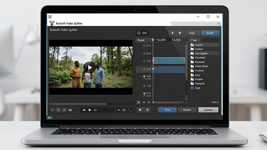
Task: Click the crosshair icon in the bottom-left toolbar
Action: tap(52, 110)
